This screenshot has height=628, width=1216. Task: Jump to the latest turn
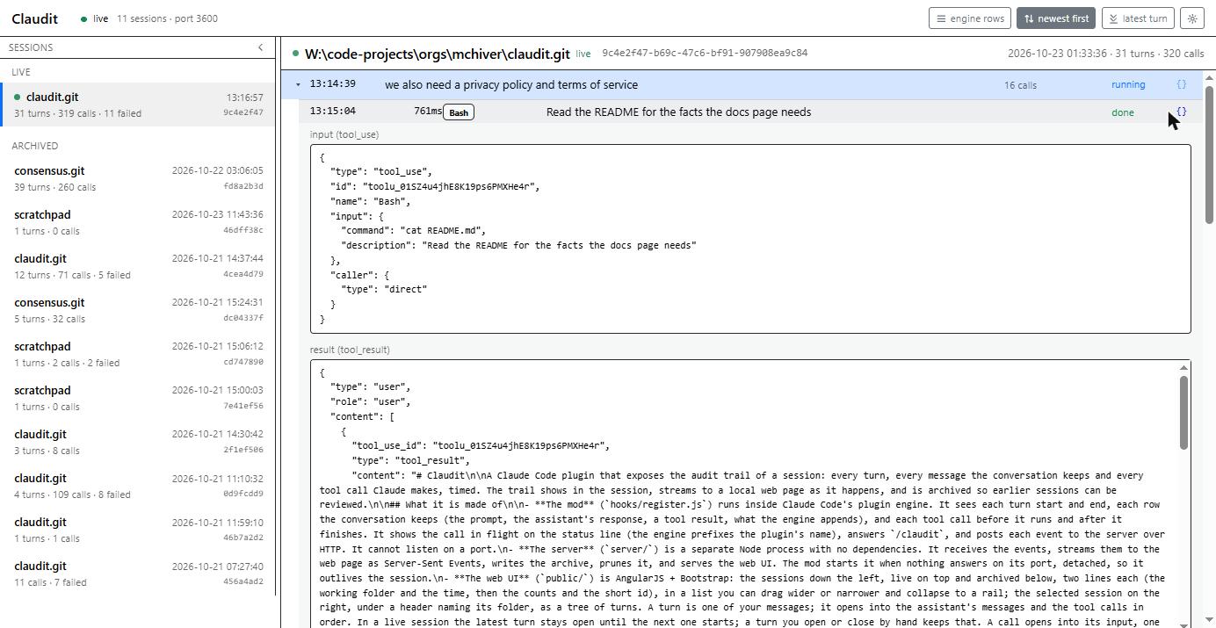(1138, 18)
